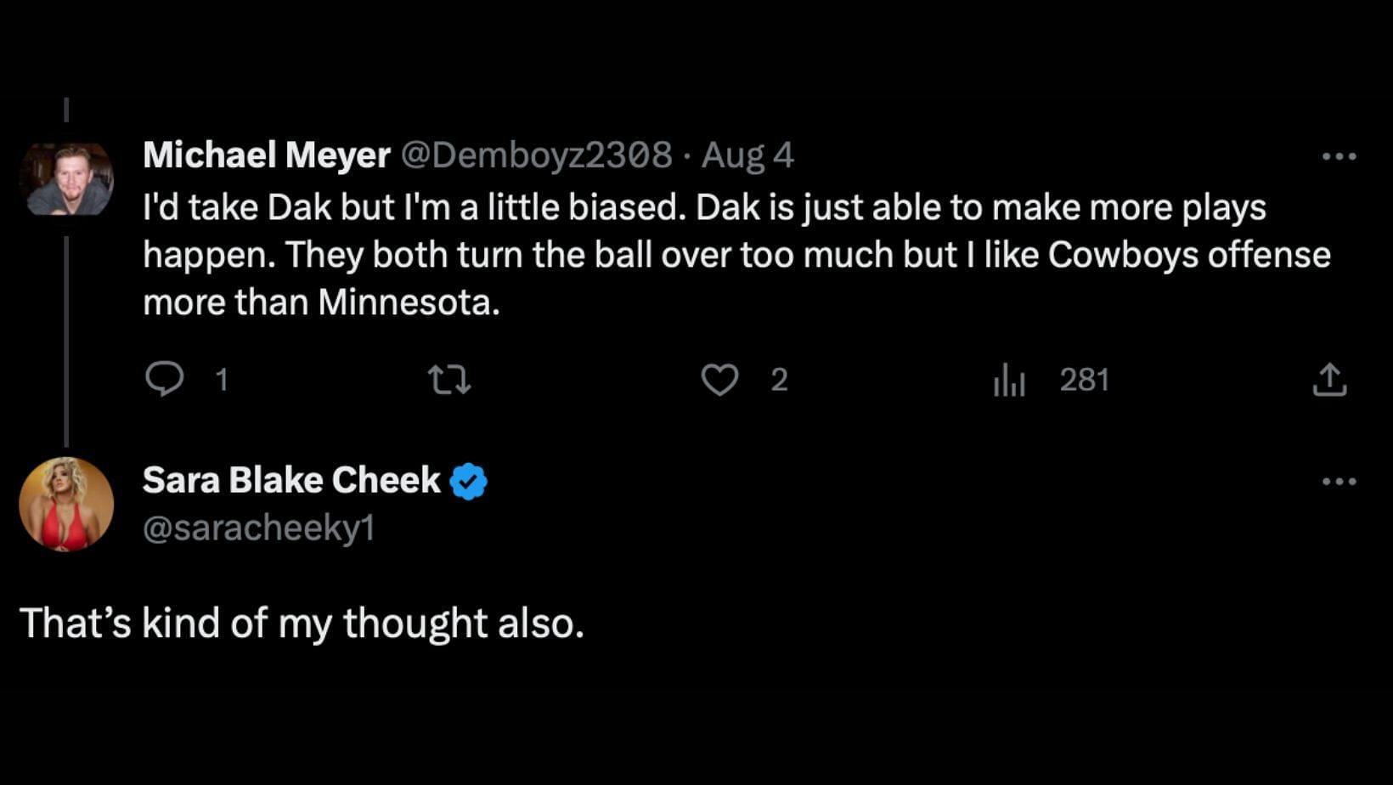Go to the @saracheeky1 handle
Image resolution: width=1393 pixels, height=785 pixels.
point(259,528)
